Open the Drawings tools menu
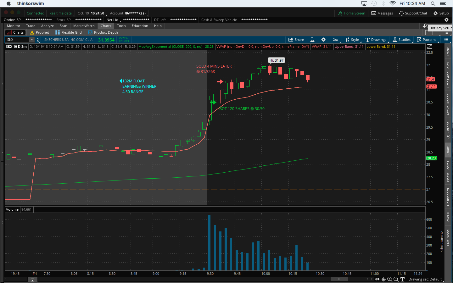Screen dimensions: 453x283 coord(376,40)
